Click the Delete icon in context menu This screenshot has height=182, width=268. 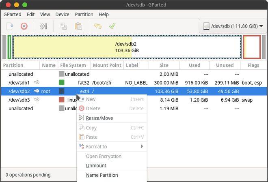(x=82, y=108)
